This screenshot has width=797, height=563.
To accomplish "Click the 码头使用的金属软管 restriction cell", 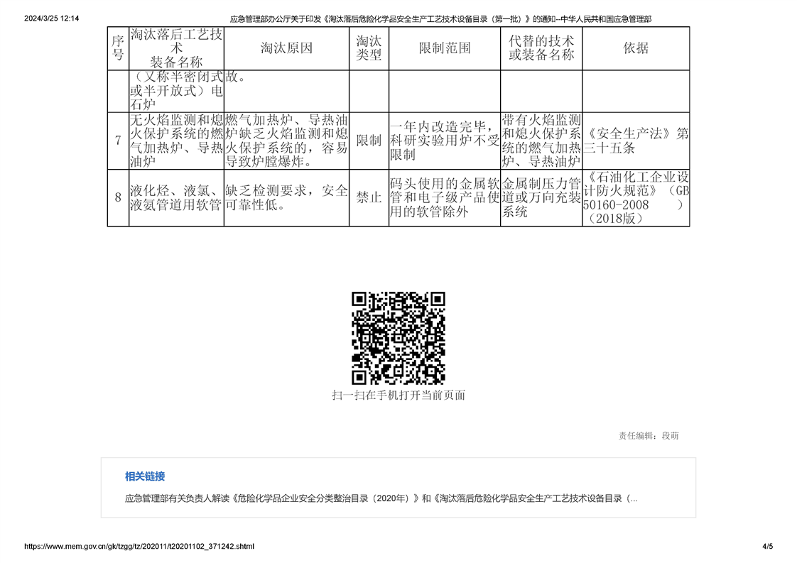I will 445,197.
